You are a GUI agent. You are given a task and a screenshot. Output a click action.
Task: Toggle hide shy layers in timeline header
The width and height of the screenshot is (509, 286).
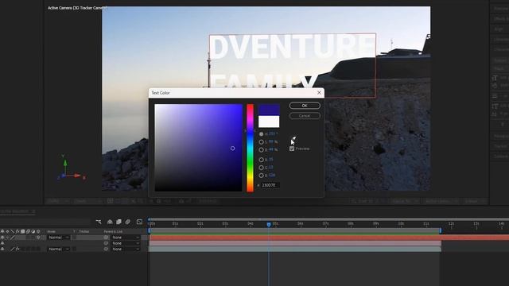point(110,222)
